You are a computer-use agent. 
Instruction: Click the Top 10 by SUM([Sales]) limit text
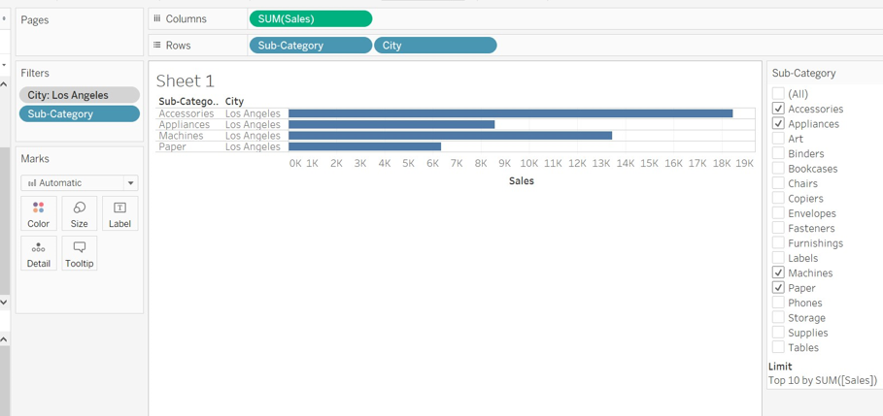[823, 380]
